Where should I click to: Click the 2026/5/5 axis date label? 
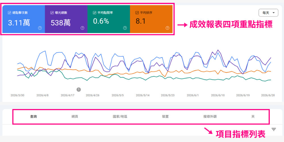point(118,95)
